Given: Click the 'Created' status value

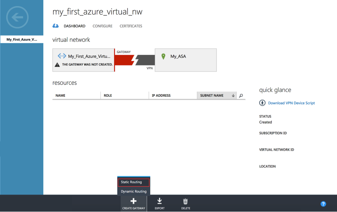Looking at the screenshot, I should point(265,122).
